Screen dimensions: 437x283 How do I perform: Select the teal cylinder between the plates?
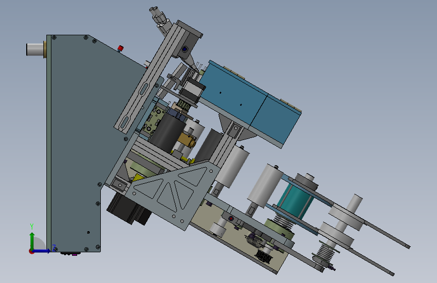point(295,200)
